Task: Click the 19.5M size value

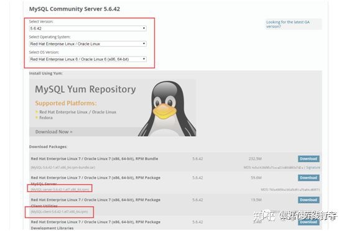Action: pyautogui.click(x=256, y=200)
